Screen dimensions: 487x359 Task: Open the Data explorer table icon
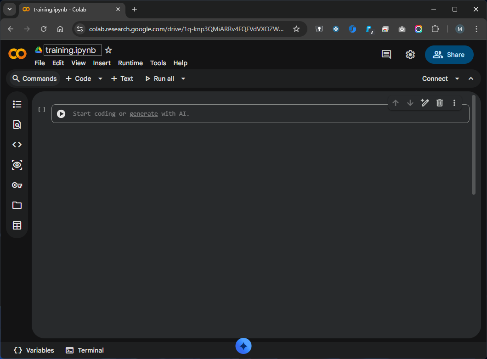coord(17,225)
